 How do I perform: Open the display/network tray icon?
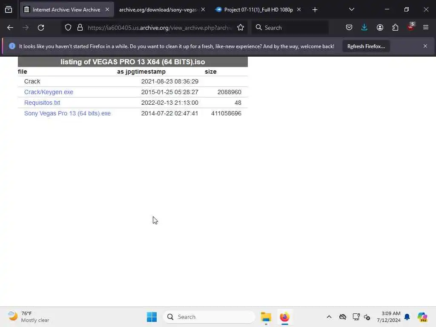tap(356, 317)
